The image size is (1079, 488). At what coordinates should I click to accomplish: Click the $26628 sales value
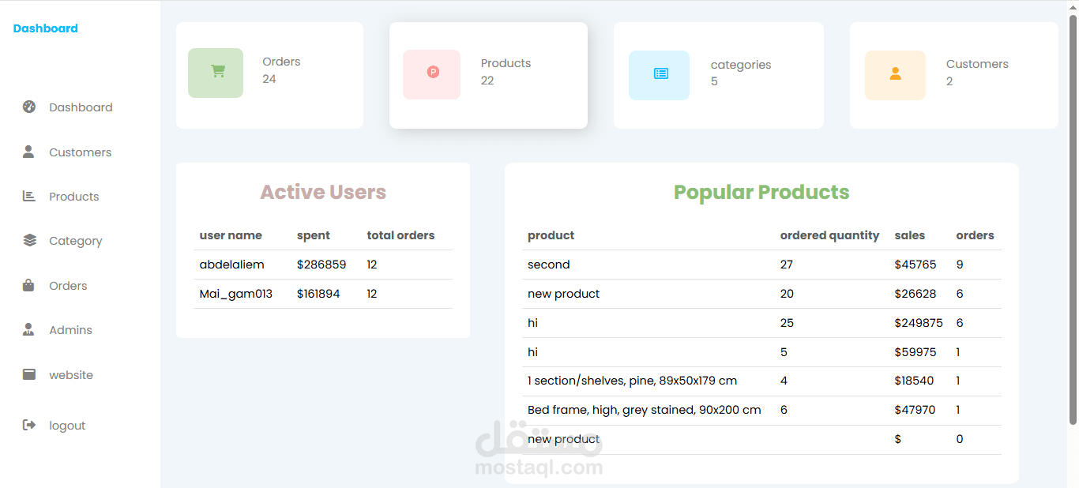click(915, 294)
